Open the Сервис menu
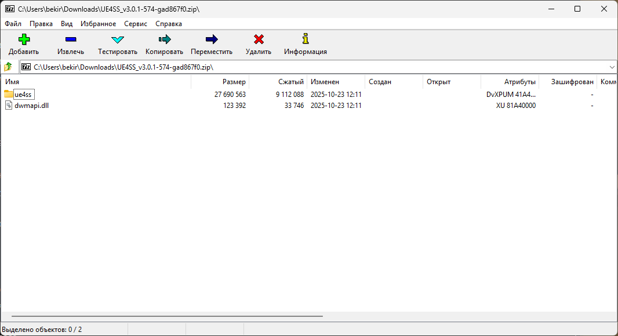The image size is (618, 336). point(136,24)
